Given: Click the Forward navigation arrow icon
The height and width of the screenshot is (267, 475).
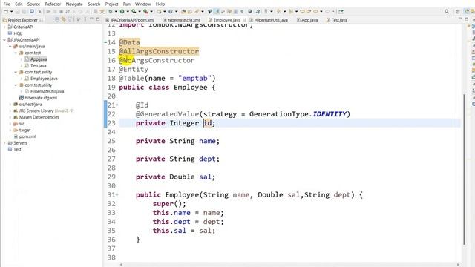Looking at the screenshot, I should (327, 12).
